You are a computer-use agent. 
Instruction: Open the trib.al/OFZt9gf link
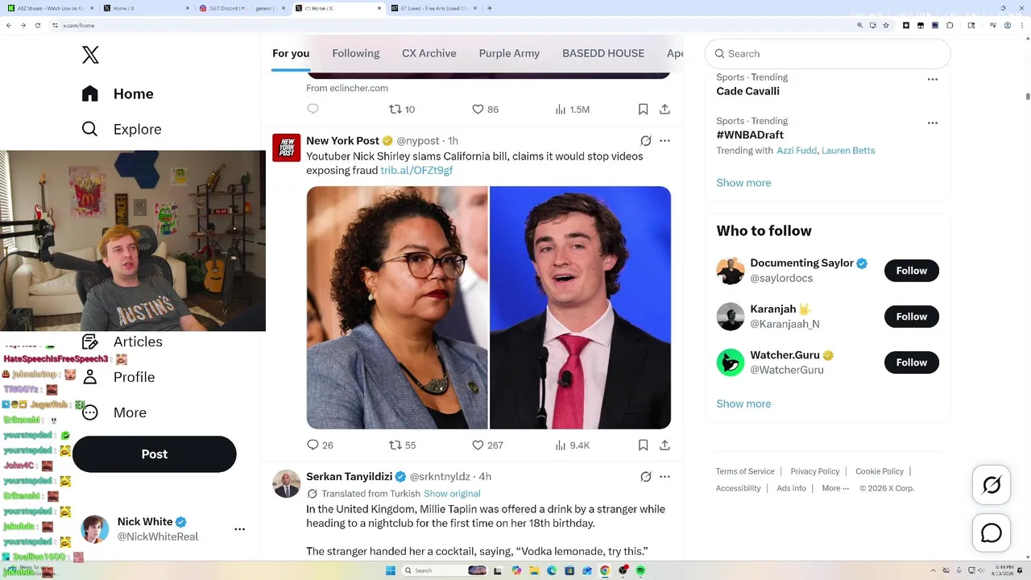tap(416, 171)
